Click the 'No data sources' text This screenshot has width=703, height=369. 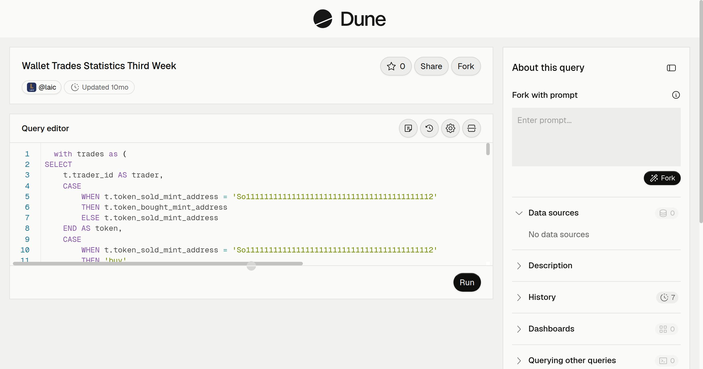[x=559, y=234]
